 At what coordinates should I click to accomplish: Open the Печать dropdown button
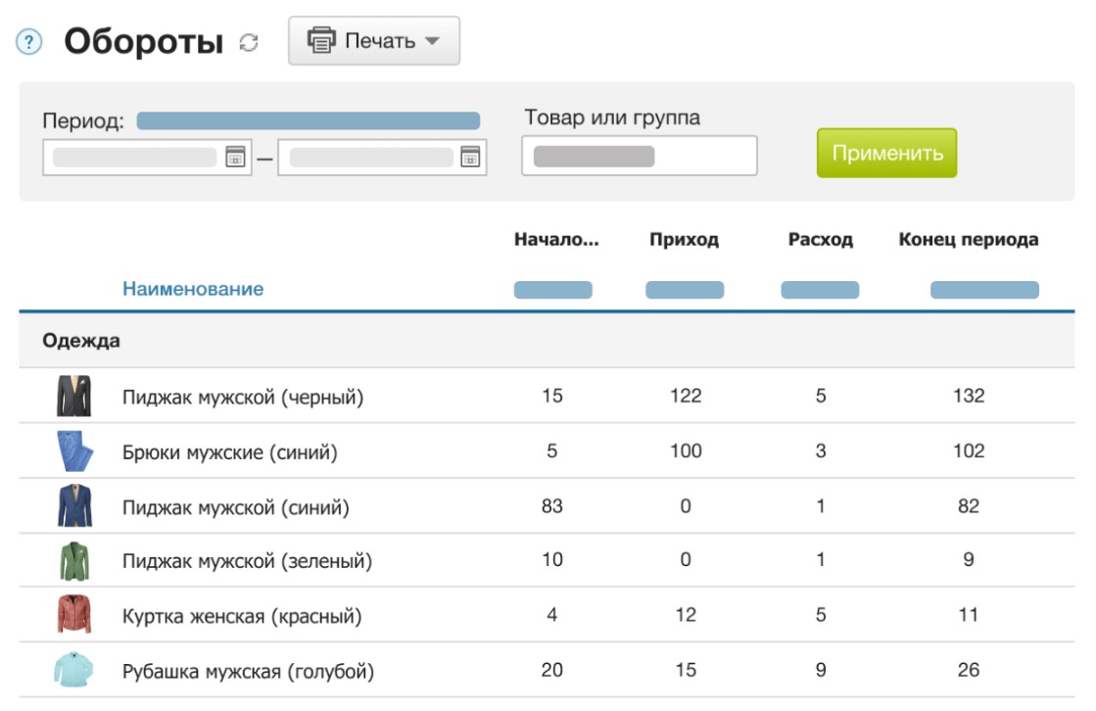(373, 41)
